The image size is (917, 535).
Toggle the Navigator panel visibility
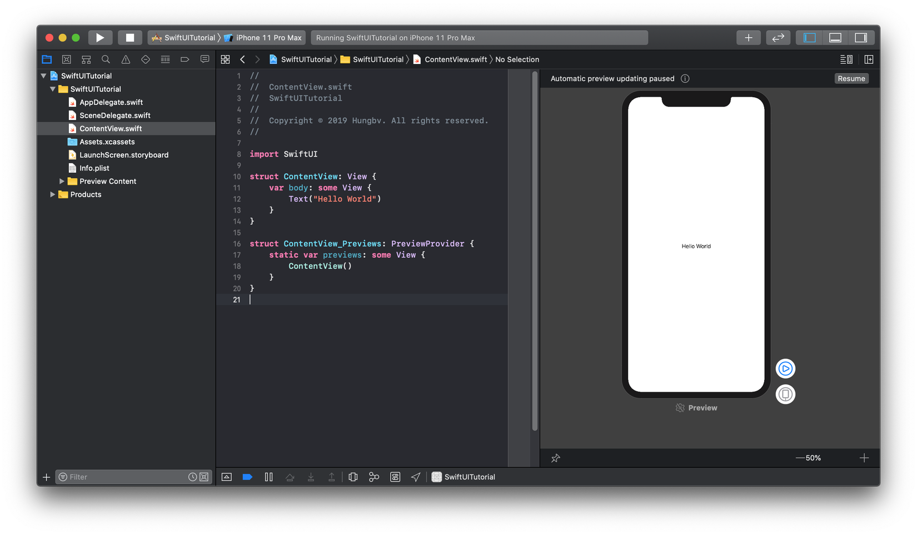click(x=810, y=38)
